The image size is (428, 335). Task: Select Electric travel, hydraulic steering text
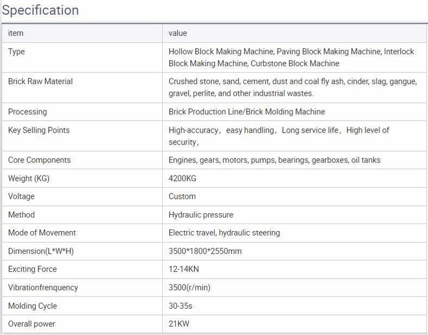pos(224,233)
